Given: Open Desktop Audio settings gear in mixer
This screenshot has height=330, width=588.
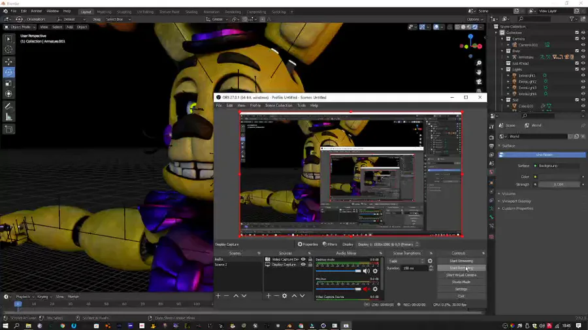Looking at the screenshot, I should tap(375, 271).
